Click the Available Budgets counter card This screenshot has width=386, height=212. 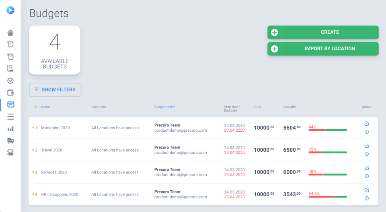click(55, 50)
